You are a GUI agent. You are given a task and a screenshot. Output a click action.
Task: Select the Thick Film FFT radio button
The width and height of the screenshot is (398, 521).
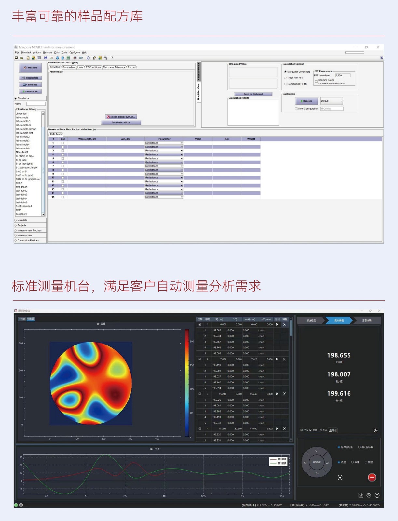285,78
